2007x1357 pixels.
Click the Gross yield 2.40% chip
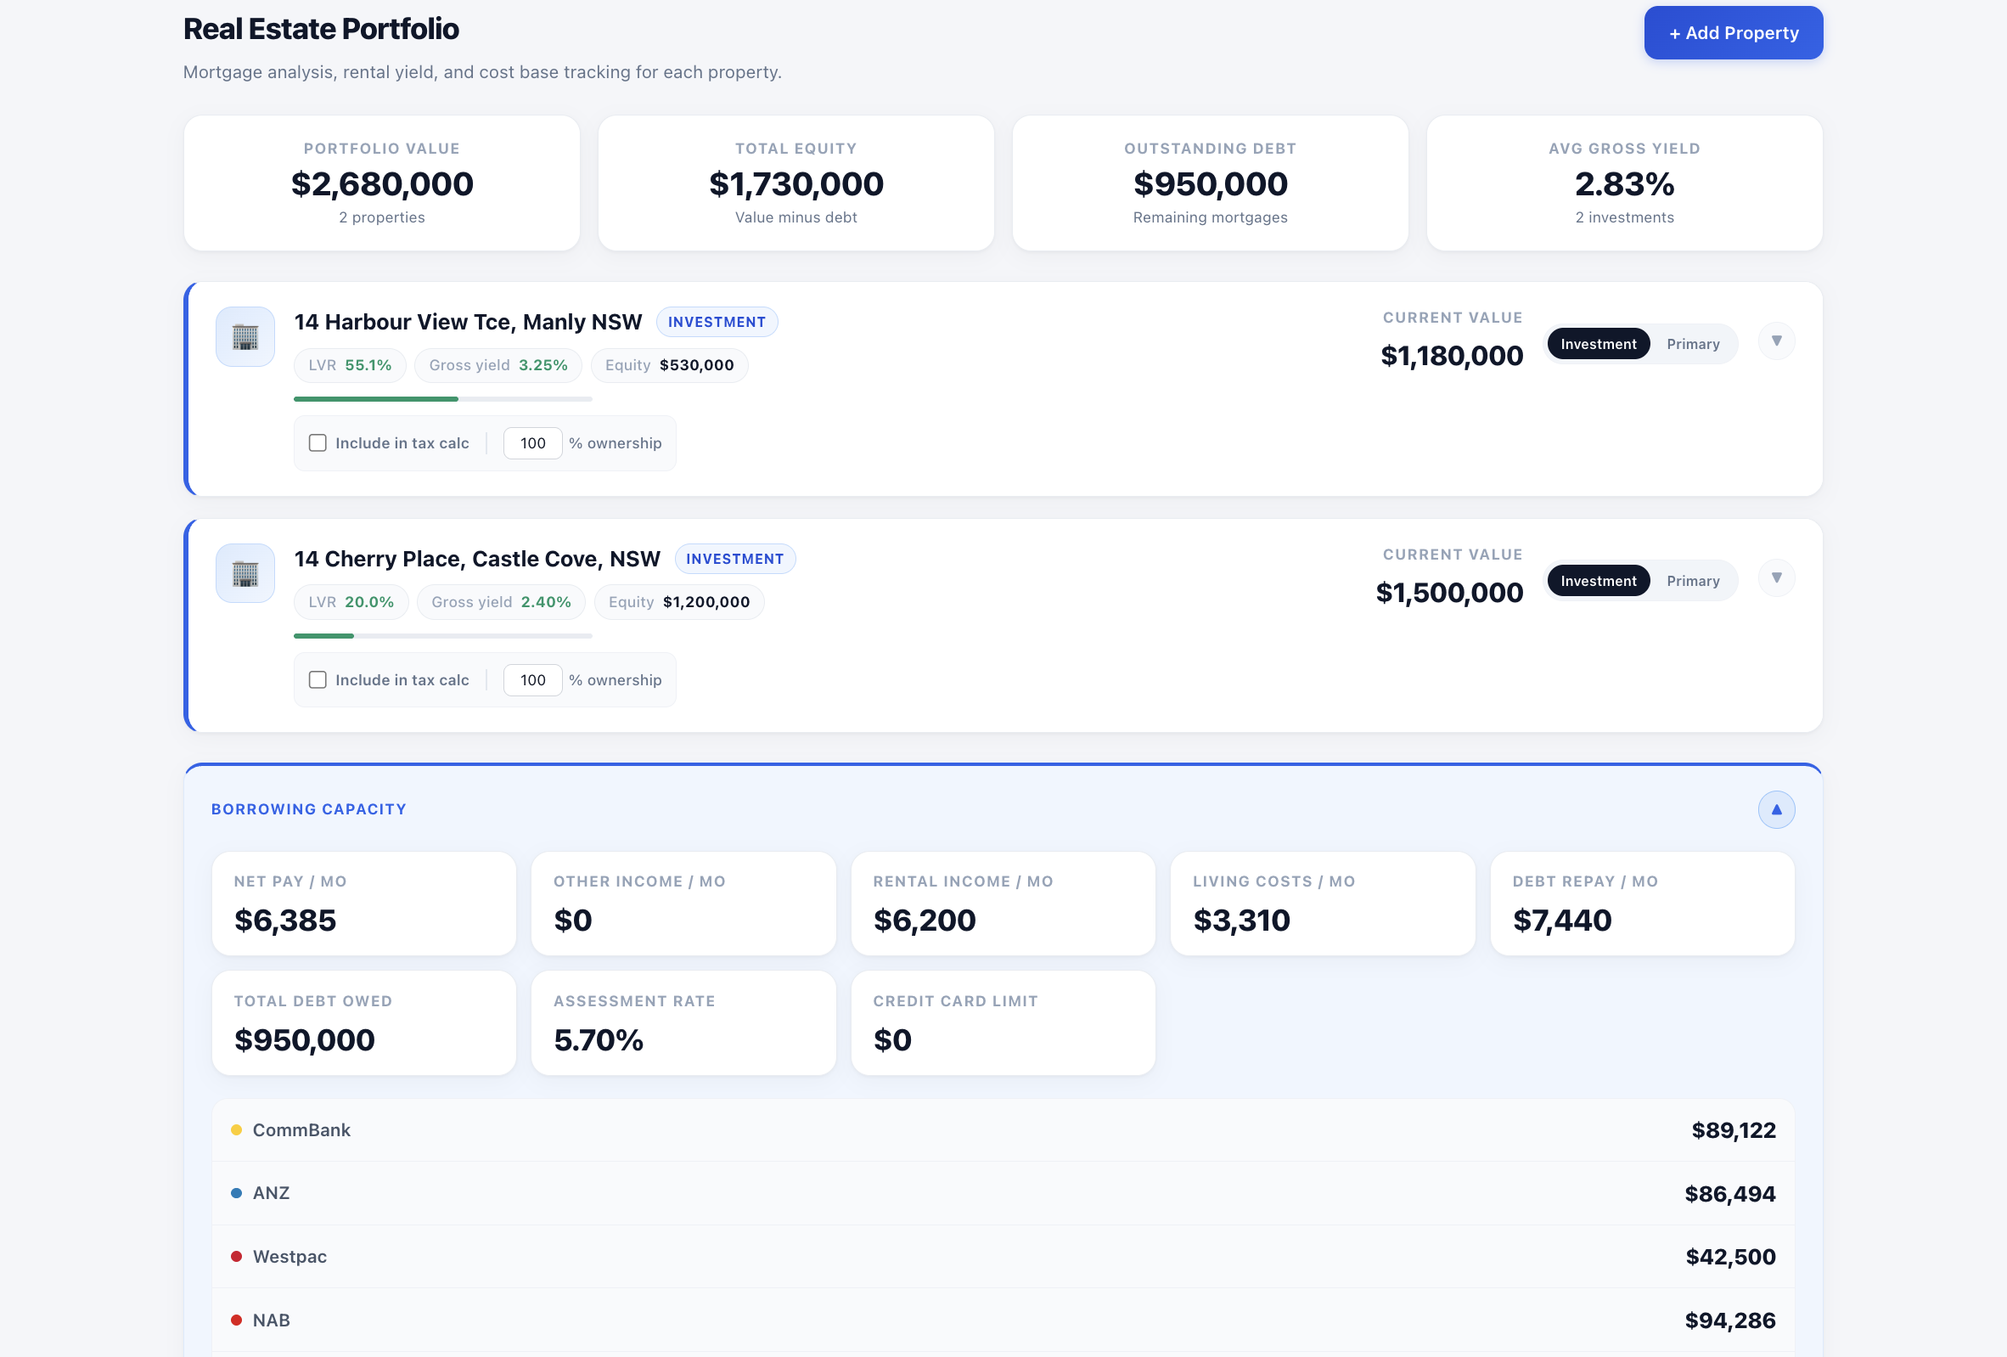pyautogui.click(x=501, y=602)
